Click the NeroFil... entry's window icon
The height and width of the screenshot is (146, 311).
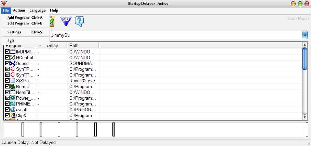(13, 92)
